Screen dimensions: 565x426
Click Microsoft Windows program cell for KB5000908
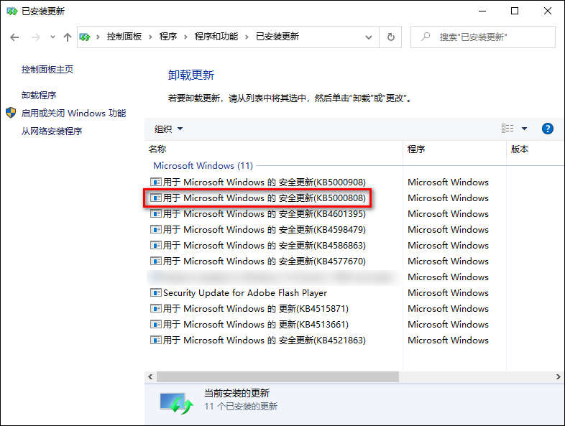[448, 182]
